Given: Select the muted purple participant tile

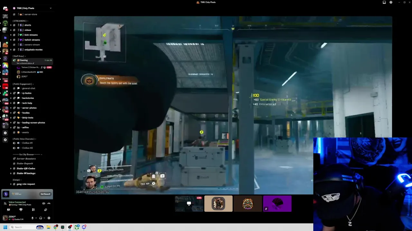Looking at the screenshot, I should (277, 204).
